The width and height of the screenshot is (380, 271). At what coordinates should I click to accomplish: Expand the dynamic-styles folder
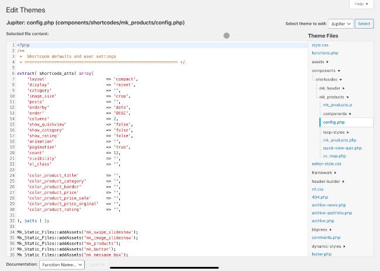[x=329, y=246]
